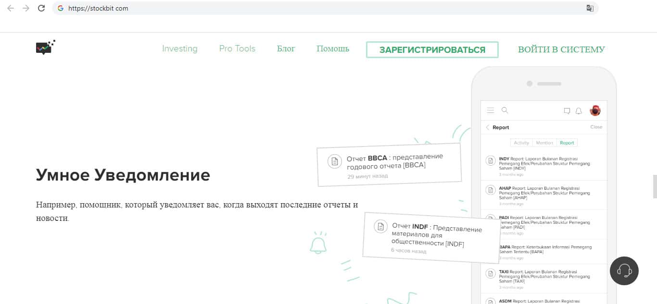Image resolution: width=657 pixels, height=304 pixels.
Task: Select the Report tab in phone mockup
Action: 567,143
